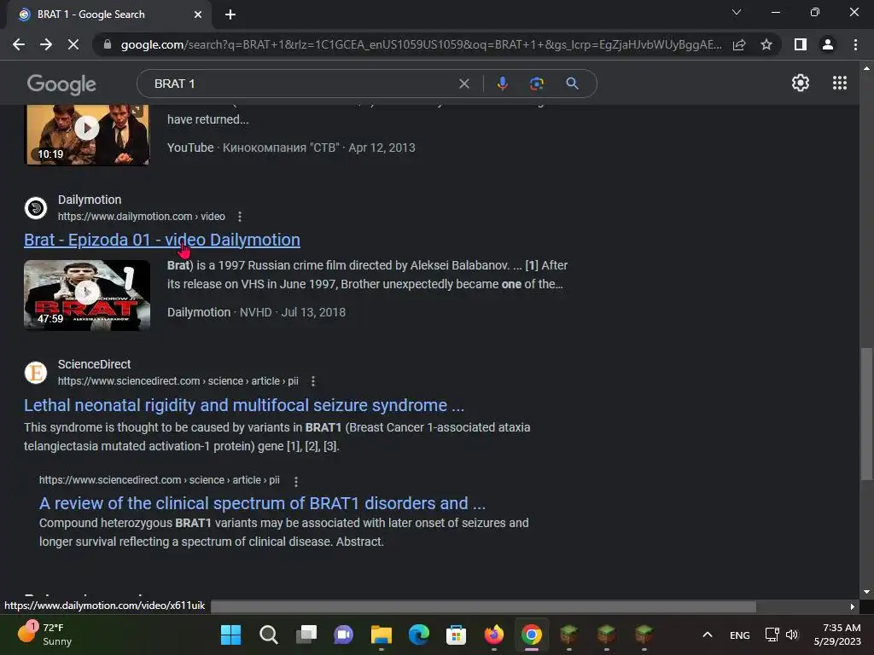Click the ScienceDirect source name

(x=94, y=364)
